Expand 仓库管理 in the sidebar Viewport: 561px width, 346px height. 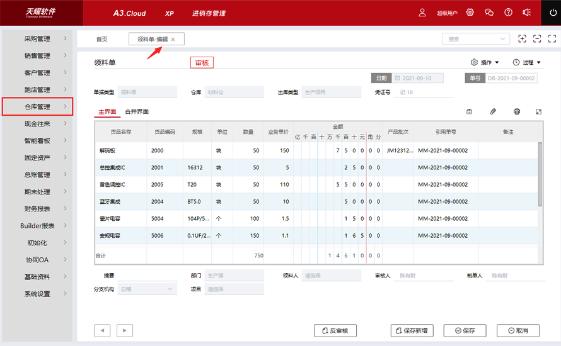tap(38, 106)
